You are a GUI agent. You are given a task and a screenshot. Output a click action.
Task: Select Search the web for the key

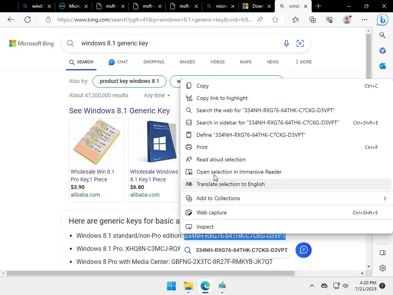pyautogui.click(x=286, y=110)
